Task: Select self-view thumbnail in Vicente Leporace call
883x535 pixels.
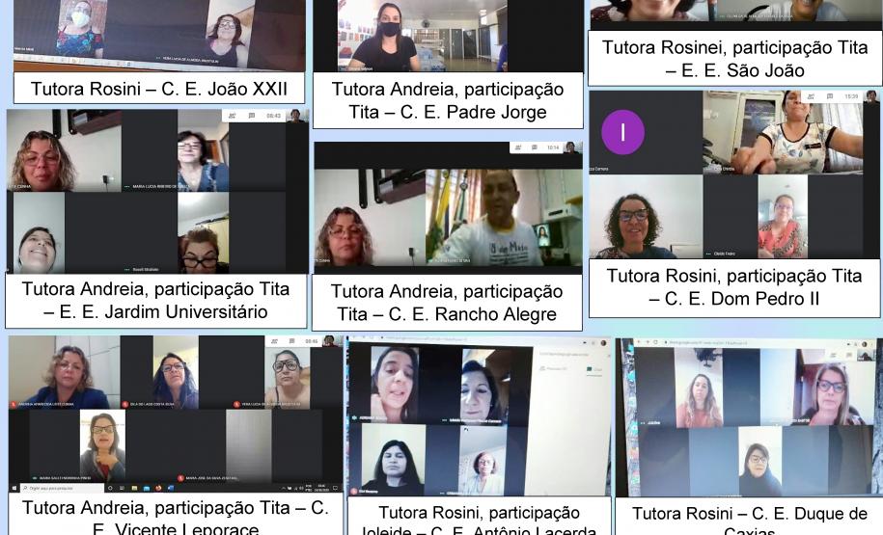Action: click(331, 341)
